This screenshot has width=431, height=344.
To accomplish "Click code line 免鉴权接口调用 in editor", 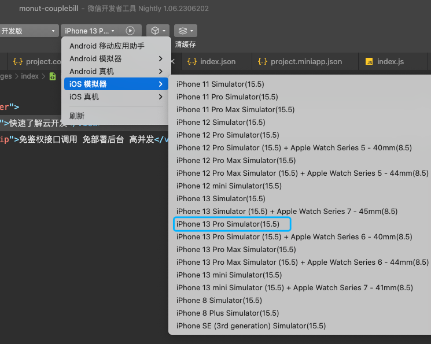I will (84, 139).
